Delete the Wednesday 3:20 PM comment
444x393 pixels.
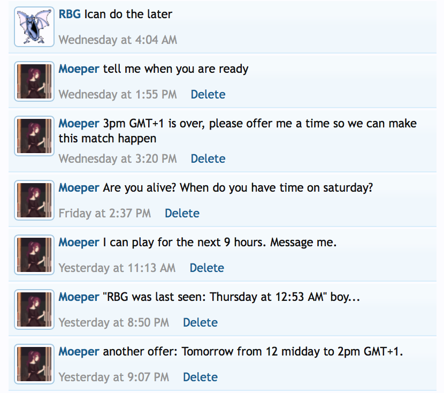[208, 159]
